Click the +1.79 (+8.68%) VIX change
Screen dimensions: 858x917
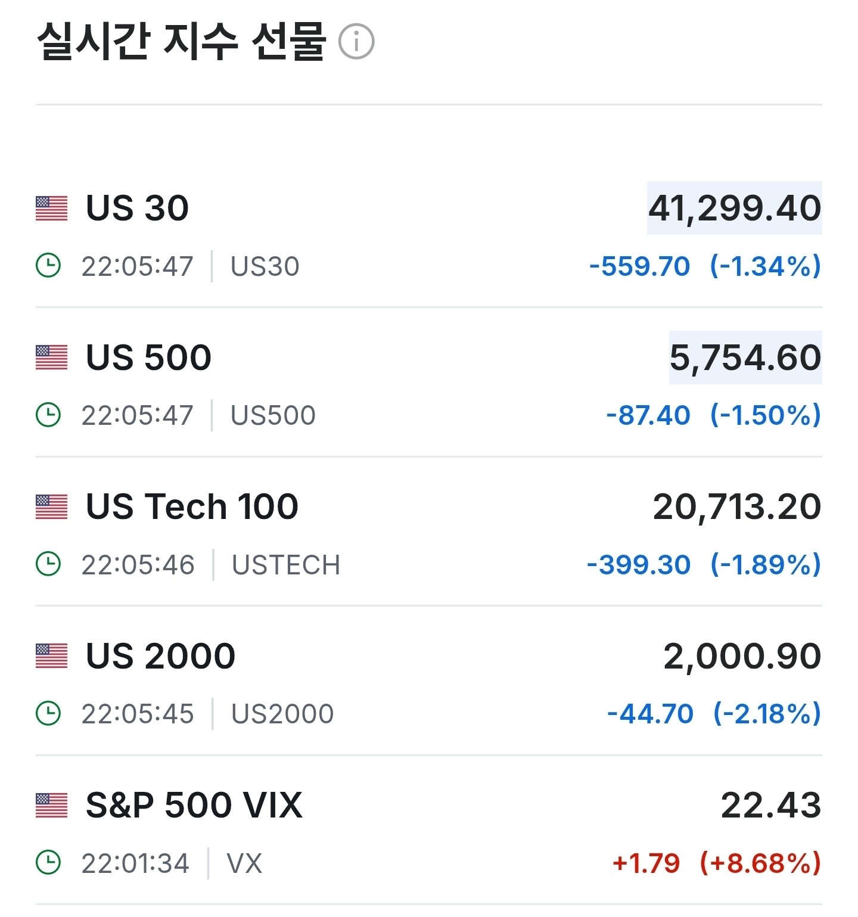click(x=716, y=863)
